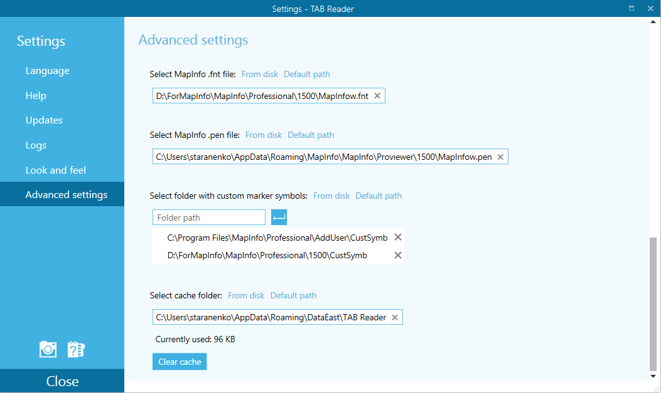The image size is (661, 393).
Task: Use Default path for .fnt file
Action: point(307,75)
